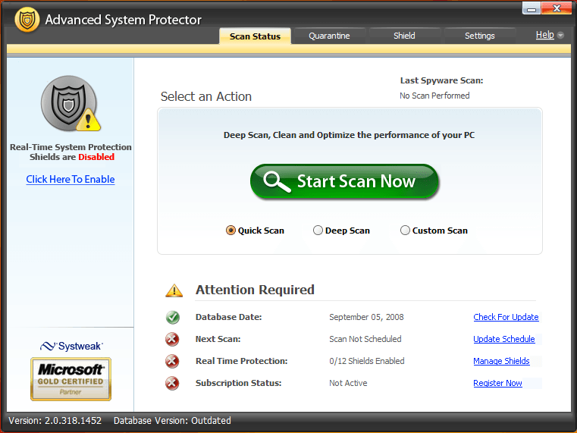Click the 'Deep Scan, Clean and Optimize' description text
577x433 pixels.
pyautogui.click(x=350, y=135)
